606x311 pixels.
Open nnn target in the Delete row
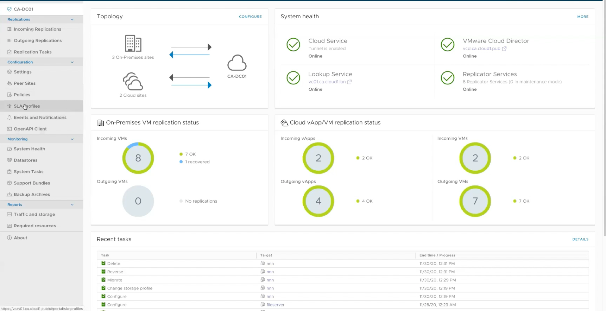coord(270,264)
